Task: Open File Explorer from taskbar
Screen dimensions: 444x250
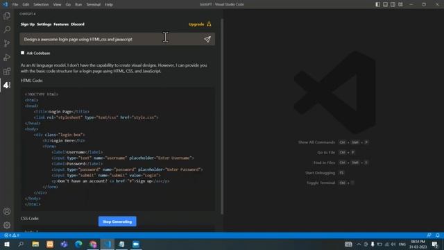Action: [35, 244]
